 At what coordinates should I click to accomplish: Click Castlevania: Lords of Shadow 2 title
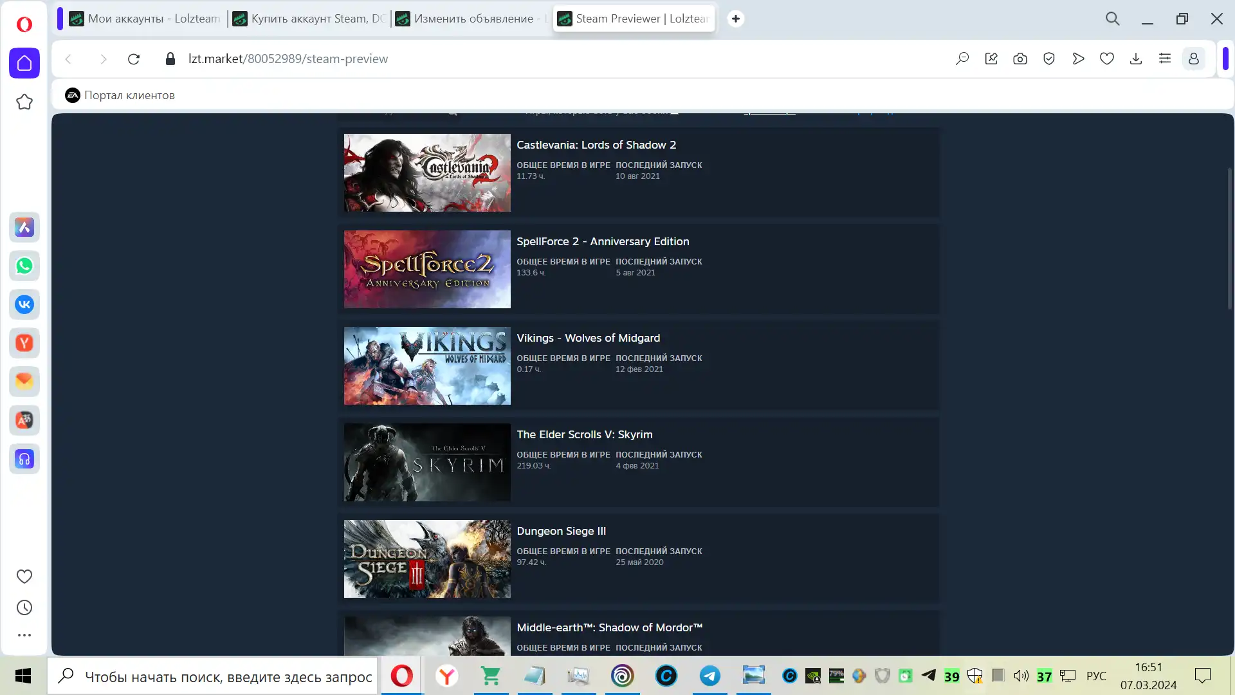596,145
